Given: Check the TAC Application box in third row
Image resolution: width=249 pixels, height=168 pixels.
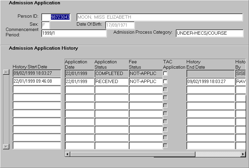Looking at the screenshot, I should pyautogui.click(x=165, y=89).
